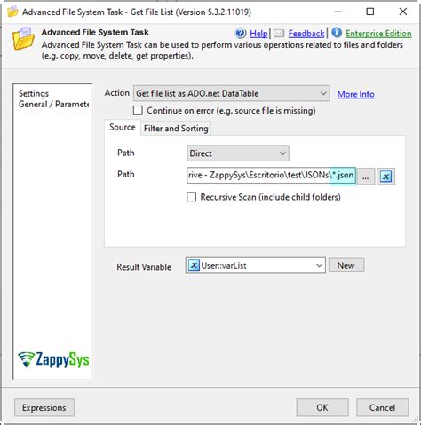Click the Advanced File System Task heading
Screen dimensions: 421x425
click(x=95, y=32)
